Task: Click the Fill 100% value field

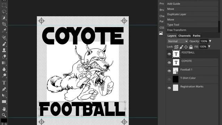Action: (x=203, y=47)
